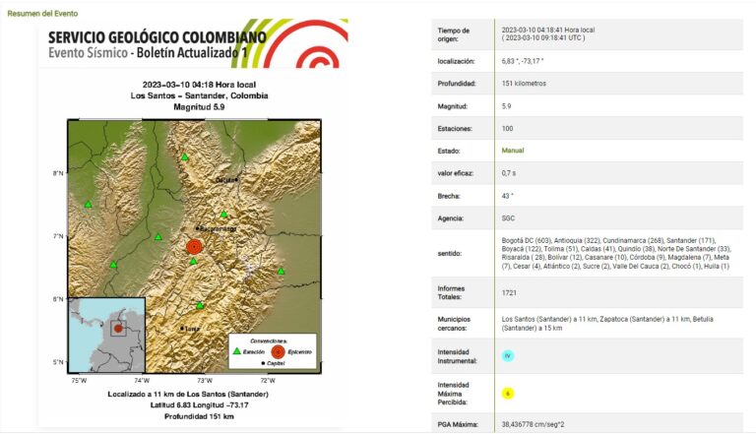This screenshot has height=434, width=756.
Task: Select the Manual status link
Action: [x=513, y=151]
